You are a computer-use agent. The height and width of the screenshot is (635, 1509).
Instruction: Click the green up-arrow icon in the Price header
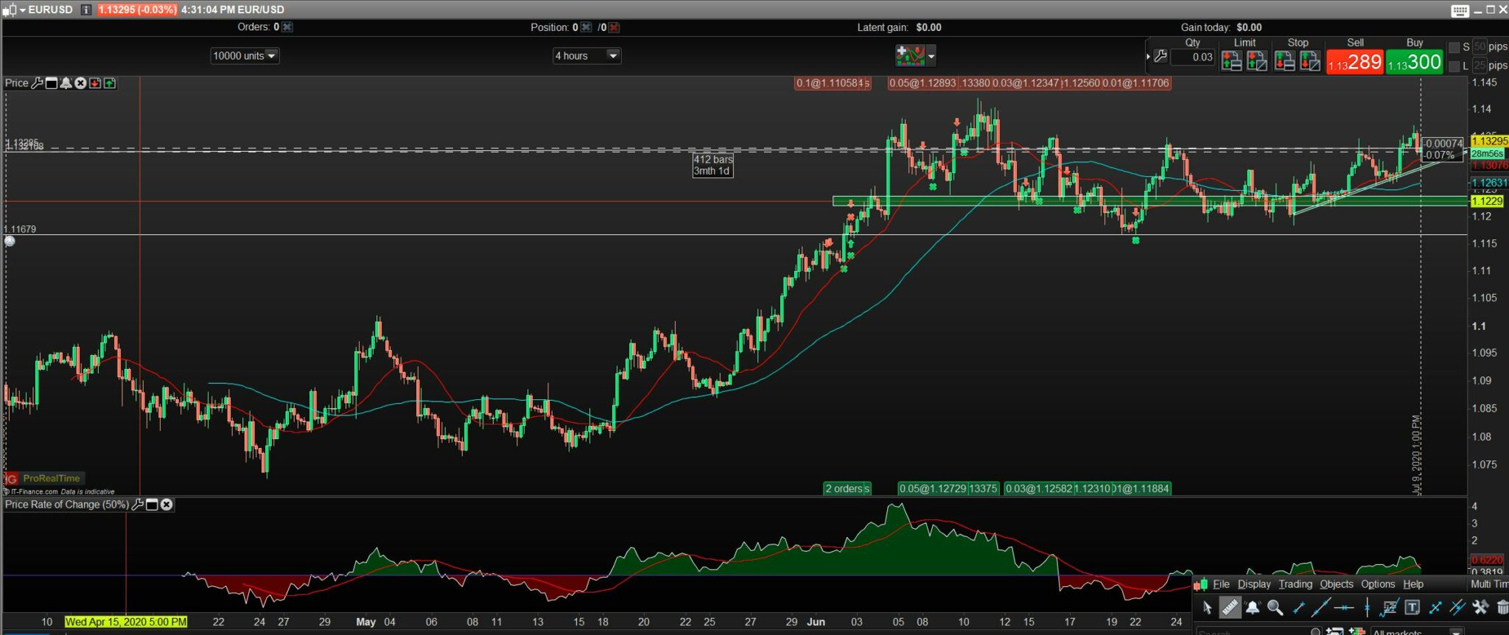tap(110, 83)
